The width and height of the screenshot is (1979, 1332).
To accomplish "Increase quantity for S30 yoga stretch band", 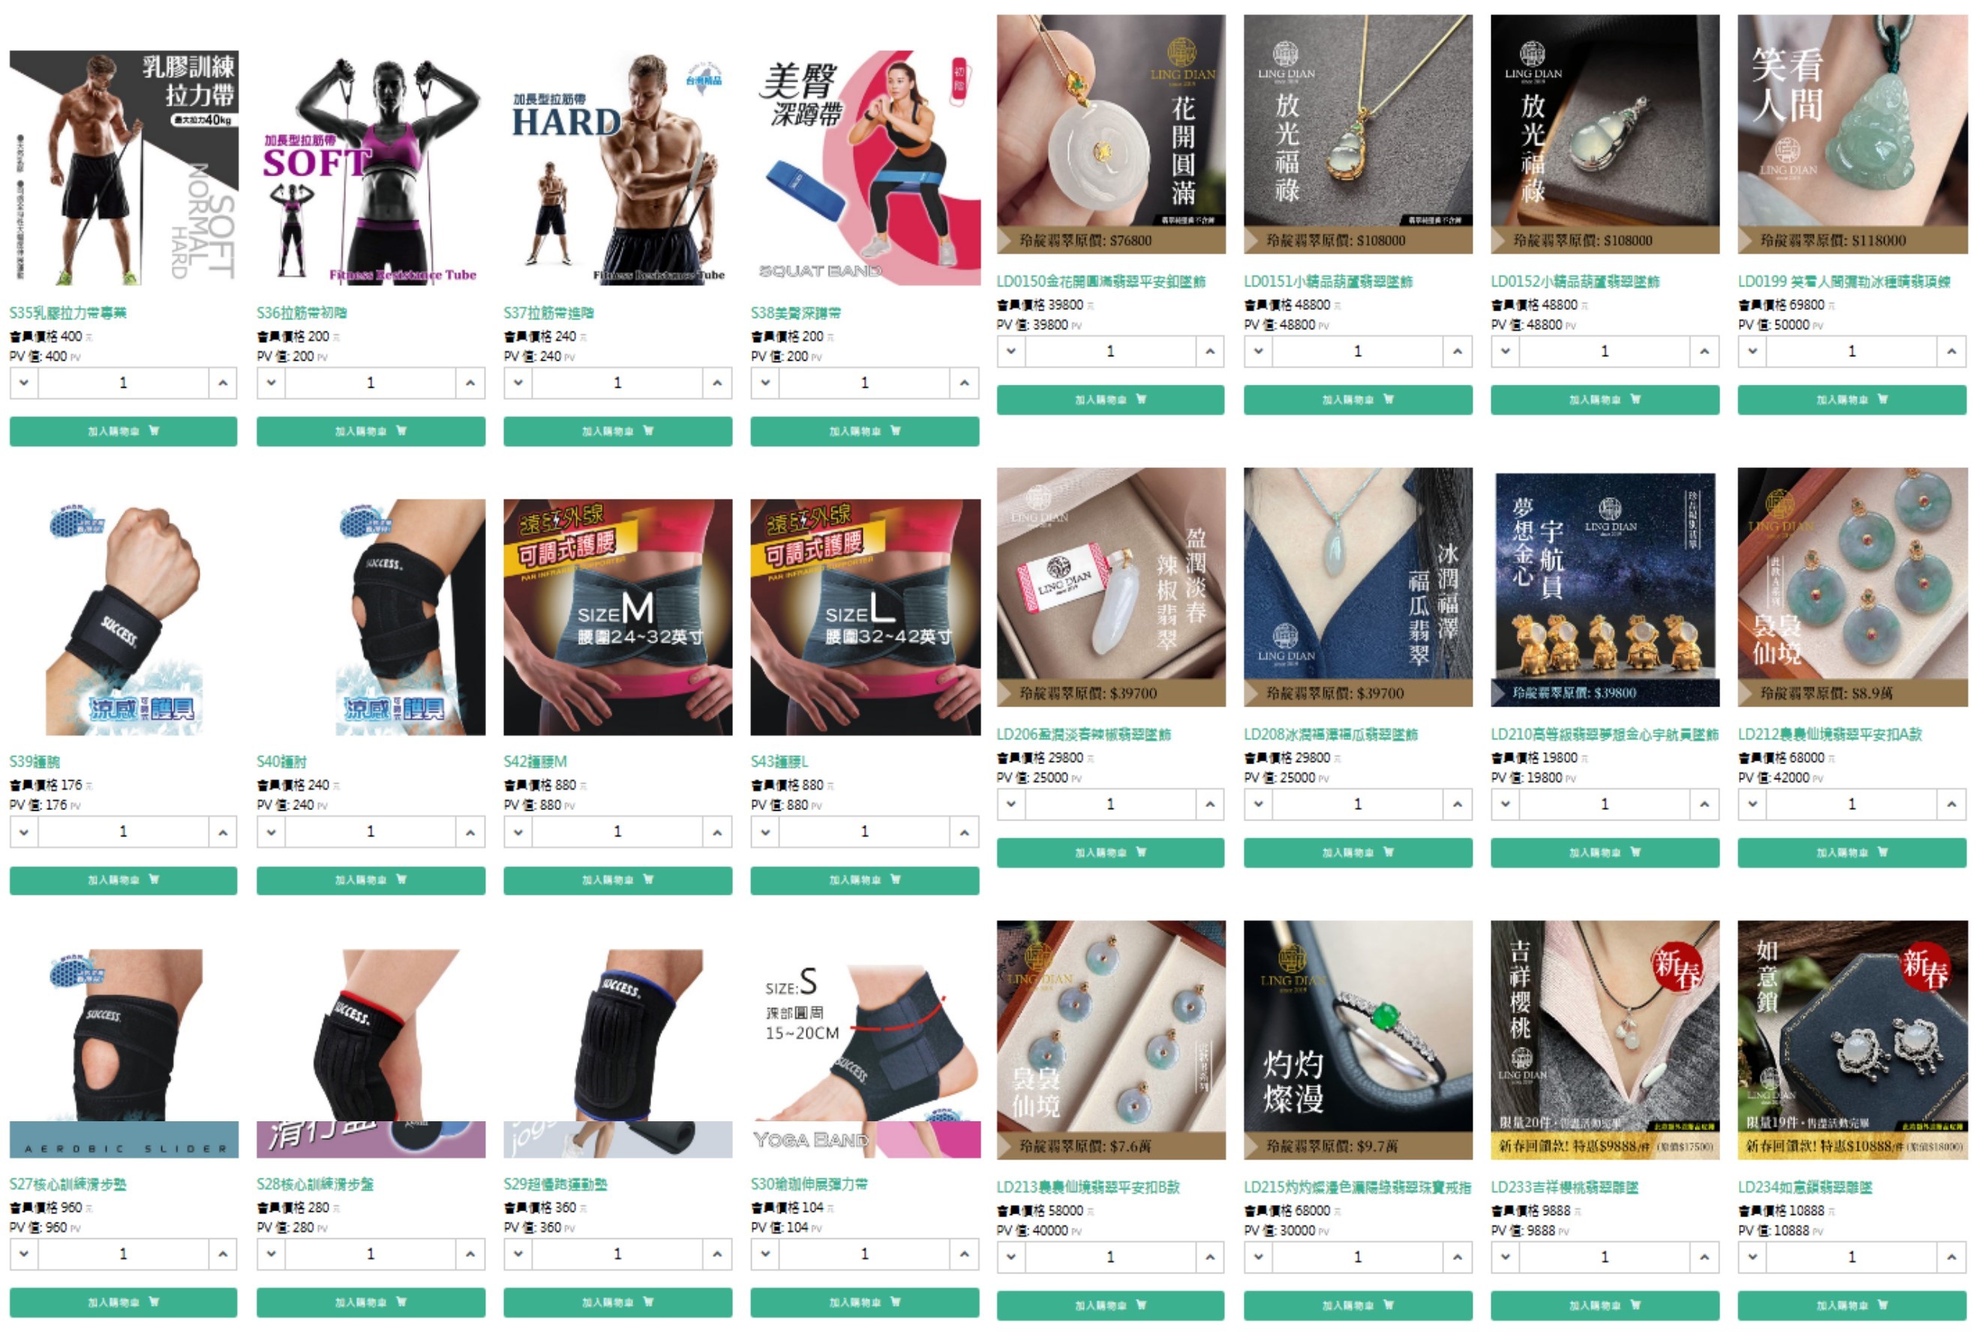I will (x=965, y=1254).
